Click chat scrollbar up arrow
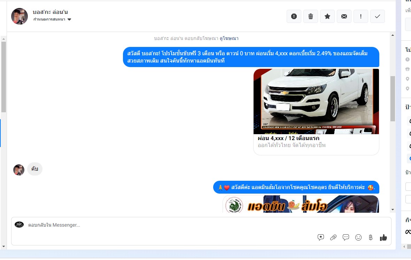411x260 pixels. pos(393,35)
